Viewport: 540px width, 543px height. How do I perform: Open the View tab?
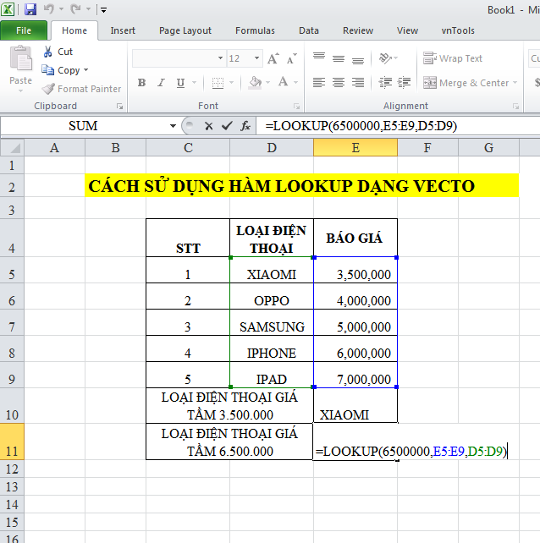[407, 30]
